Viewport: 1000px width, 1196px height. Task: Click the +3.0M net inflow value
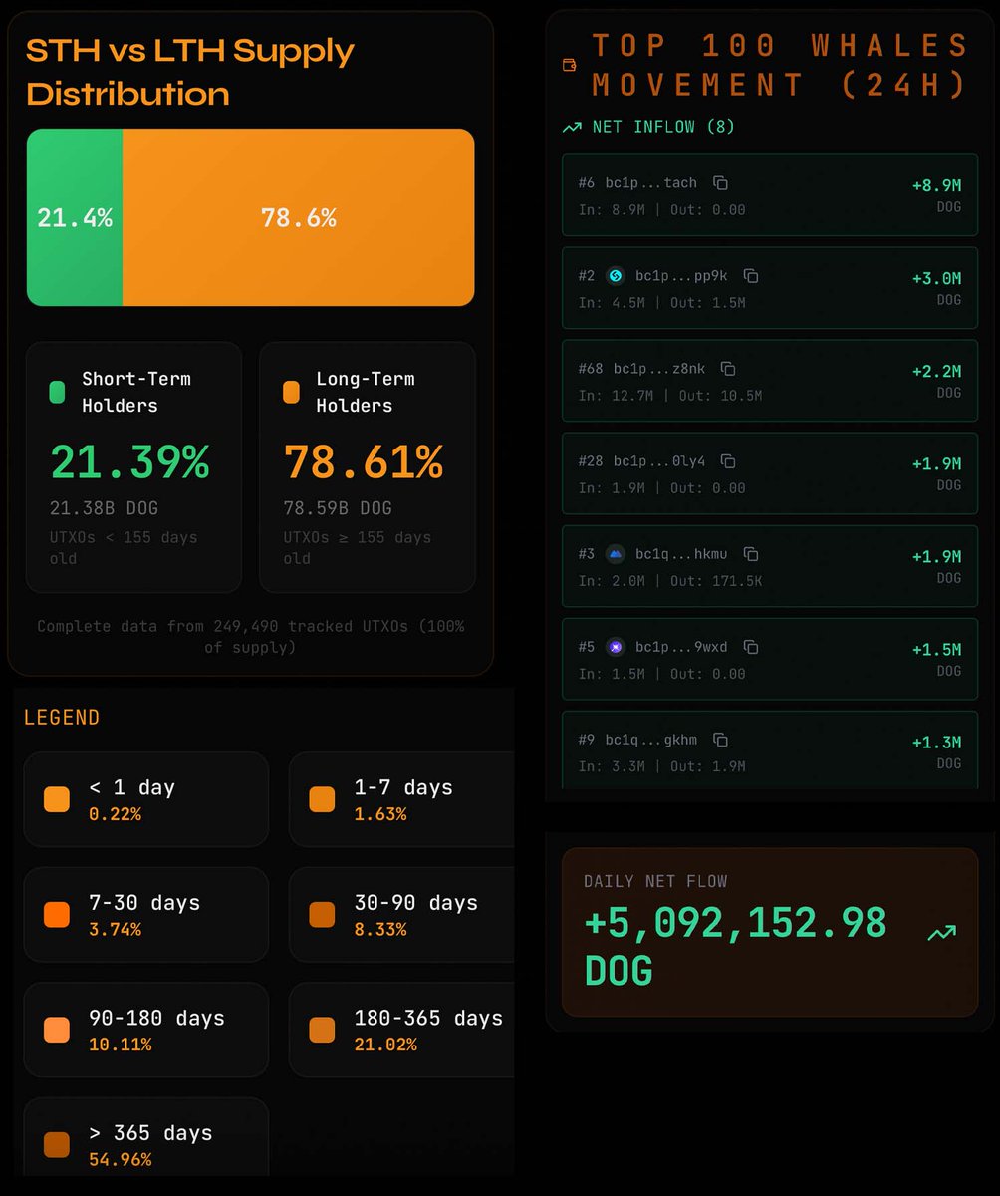[936, 278]
